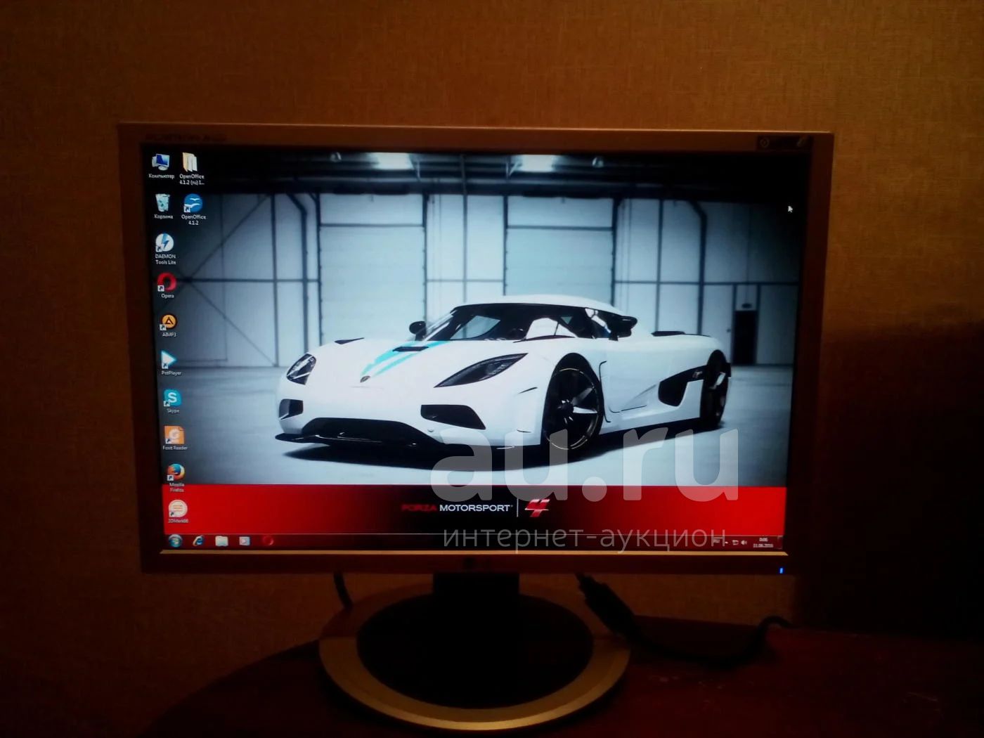Open the Windows Start menu orb

pos(175,540)
